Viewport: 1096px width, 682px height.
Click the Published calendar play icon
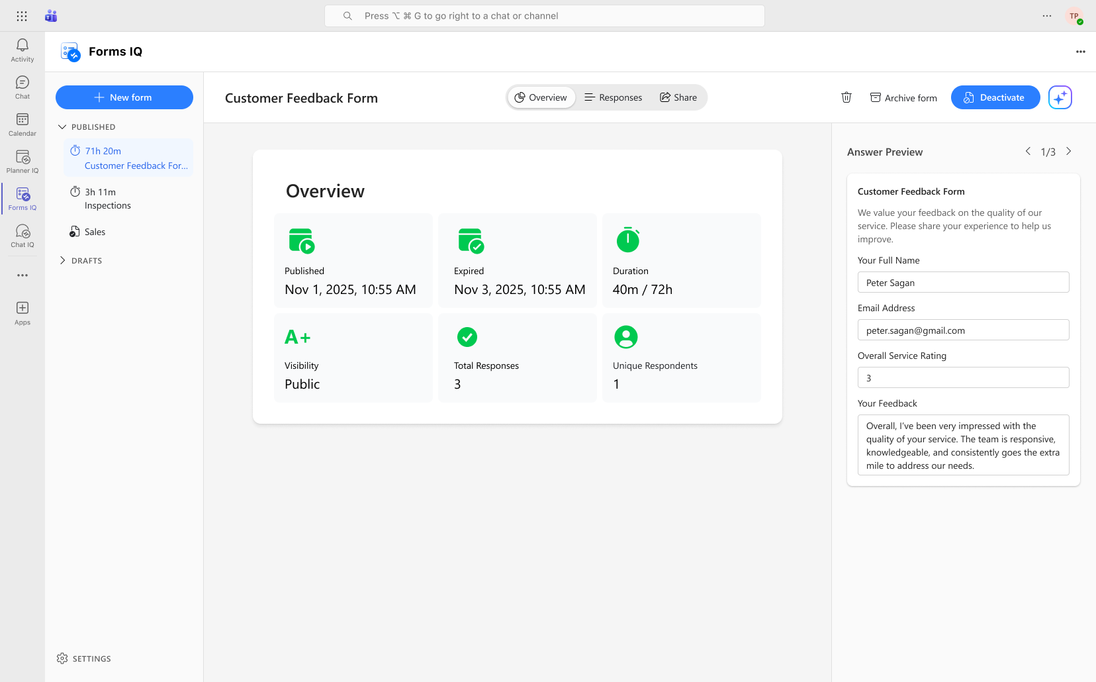301,241
